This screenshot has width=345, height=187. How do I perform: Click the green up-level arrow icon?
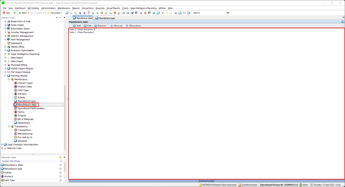tap(15, 13)
